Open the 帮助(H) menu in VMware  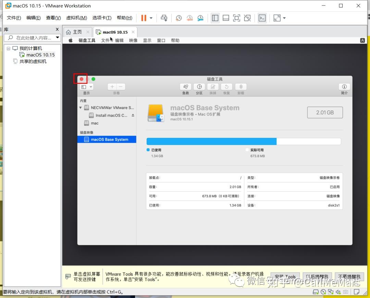click(124, 18)
